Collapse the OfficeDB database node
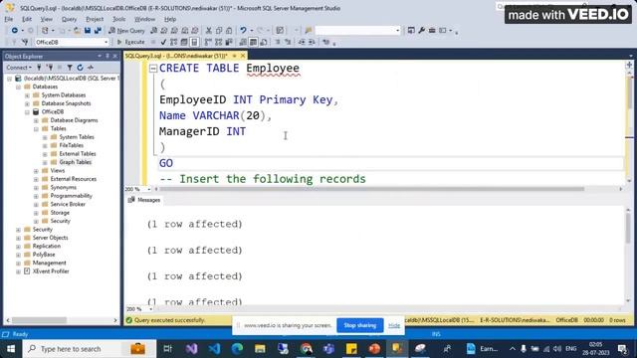 pyautogui.click(x=27, y=112)
